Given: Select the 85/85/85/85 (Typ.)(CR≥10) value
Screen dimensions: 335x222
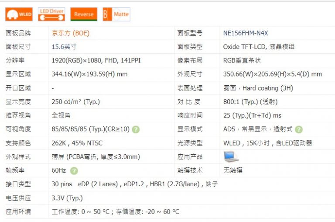Looking at the screenshot, I should tap(91, 129).
